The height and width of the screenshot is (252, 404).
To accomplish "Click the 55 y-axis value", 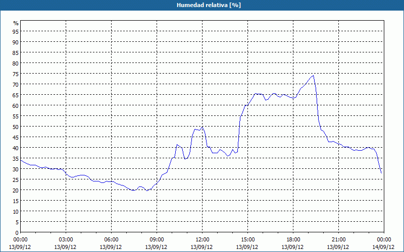I will pyautogui.click(x=16, y=116).
